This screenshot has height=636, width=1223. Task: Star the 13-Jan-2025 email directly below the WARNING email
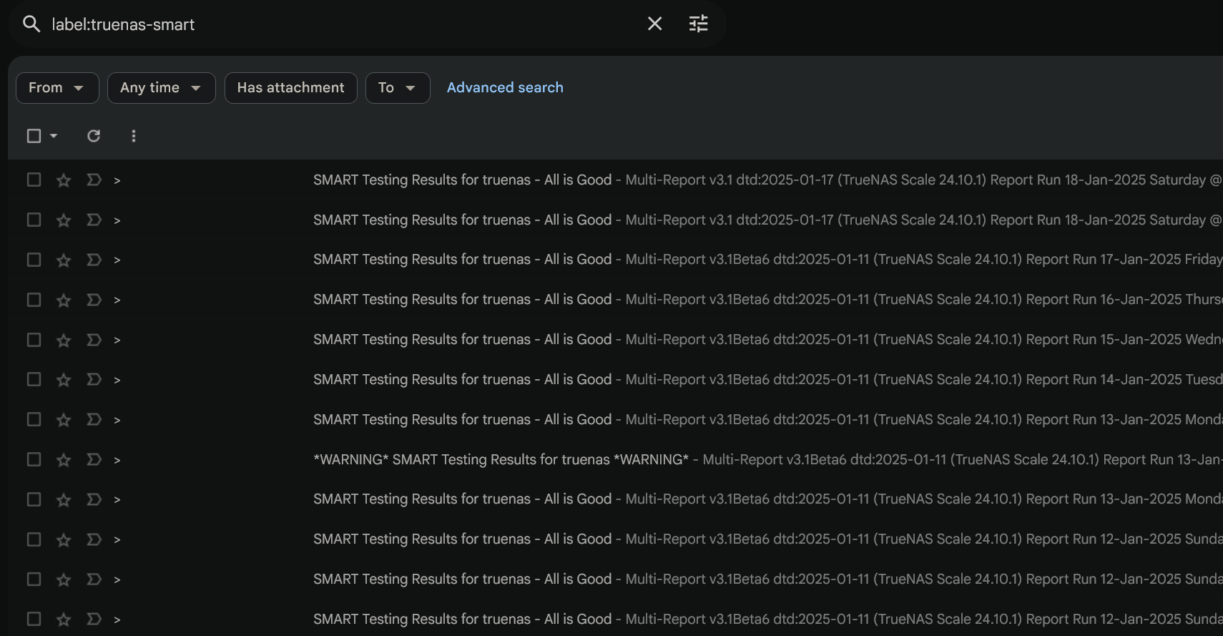(x=64, y=499)
